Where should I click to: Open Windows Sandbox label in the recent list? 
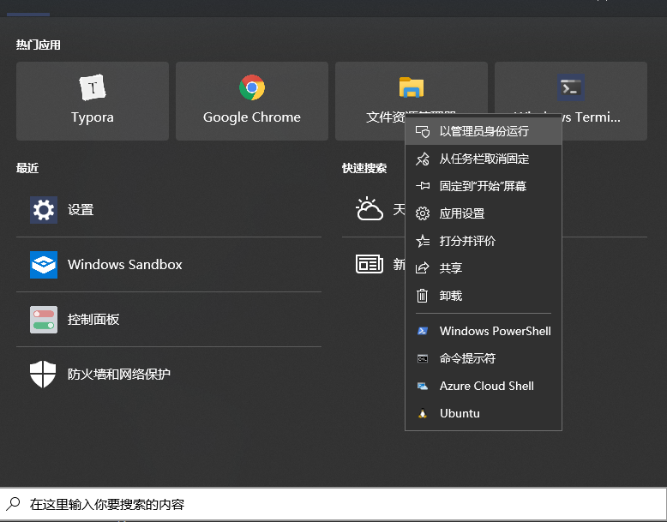point(124,265)
